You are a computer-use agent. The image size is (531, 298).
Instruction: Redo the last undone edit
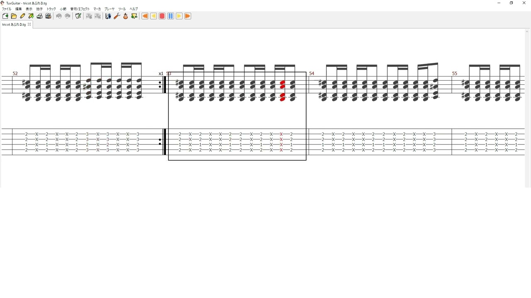68,16
